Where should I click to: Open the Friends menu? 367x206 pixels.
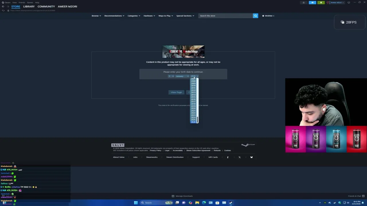[22, 3]
